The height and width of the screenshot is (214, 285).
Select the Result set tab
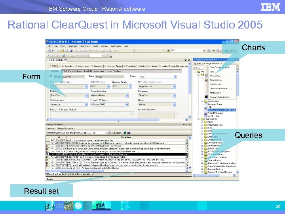click(x=53, y=174)
